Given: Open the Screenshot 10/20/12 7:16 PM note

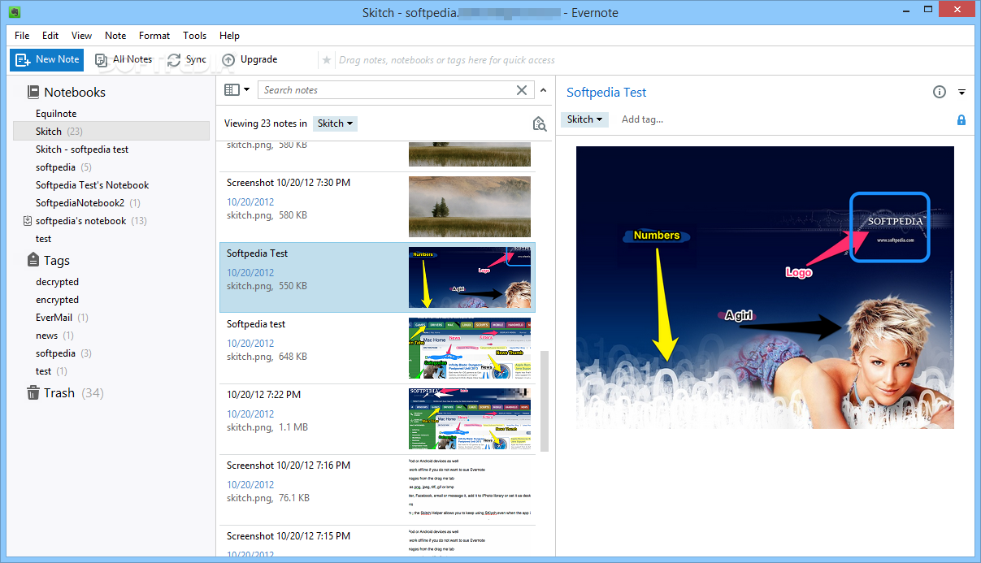Looking at the screenshot, I should point(378,490).
